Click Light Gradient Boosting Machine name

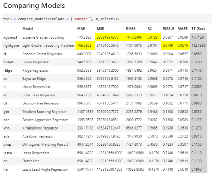[48, 46]
